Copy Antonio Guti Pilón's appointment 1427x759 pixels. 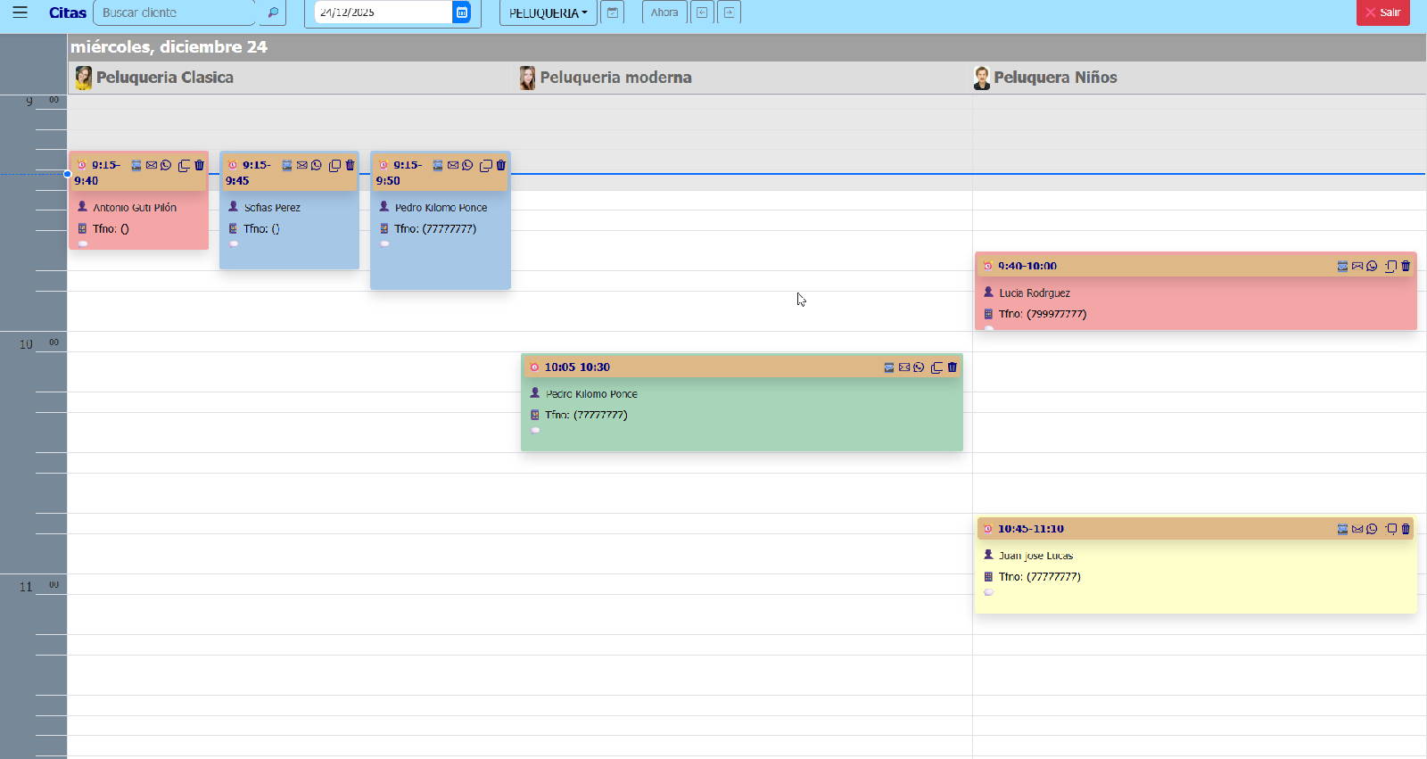click(184, 165)
